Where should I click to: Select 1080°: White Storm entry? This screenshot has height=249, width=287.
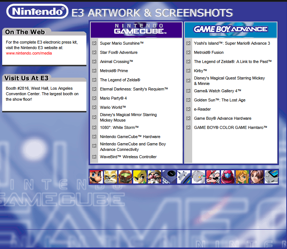point(119,127)
